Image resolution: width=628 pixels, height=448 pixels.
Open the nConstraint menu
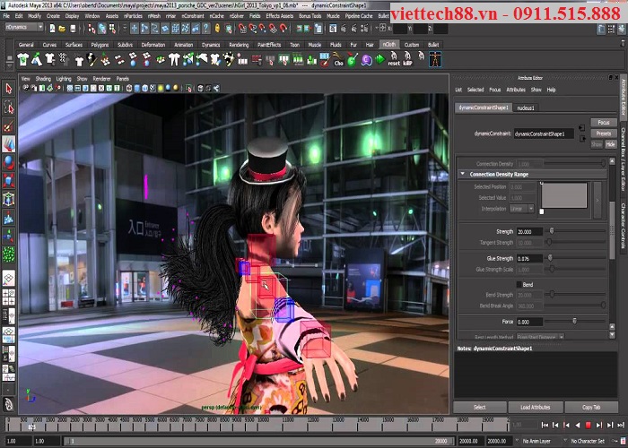[192, 16]
